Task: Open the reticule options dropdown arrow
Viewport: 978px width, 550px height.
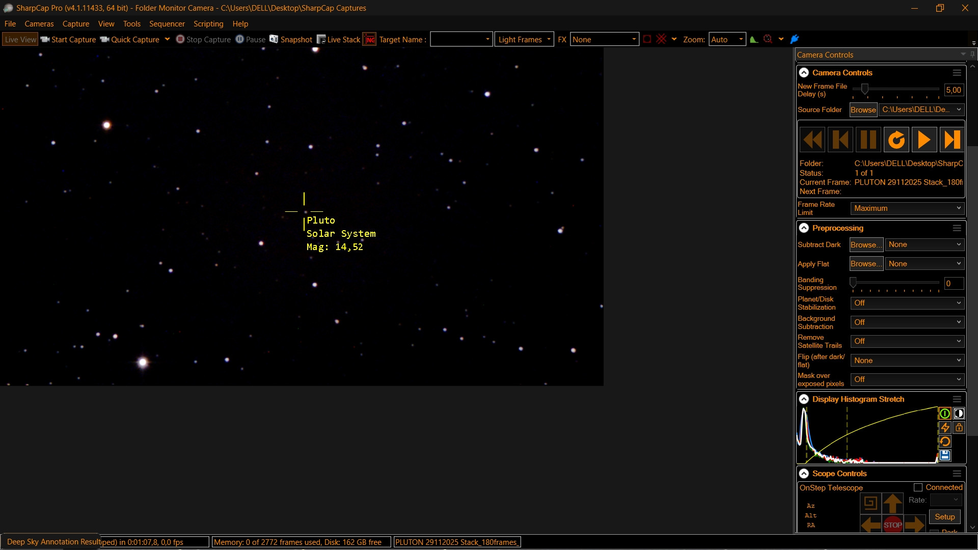Action: [674, 39]
